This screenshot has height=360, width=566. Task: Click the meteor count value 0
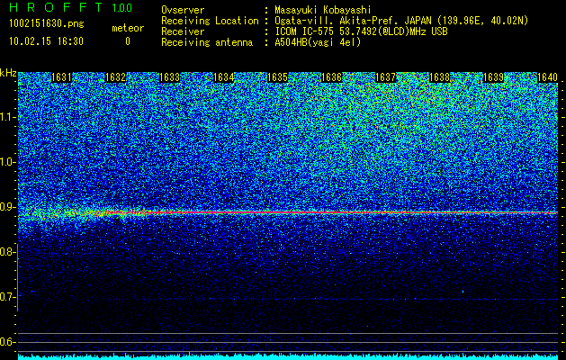(x=128, y=41)
